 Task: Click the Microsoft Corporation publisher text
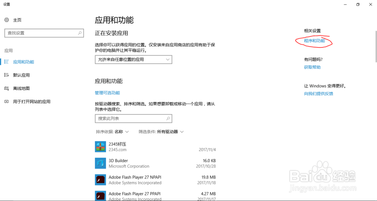pos(129,166)
